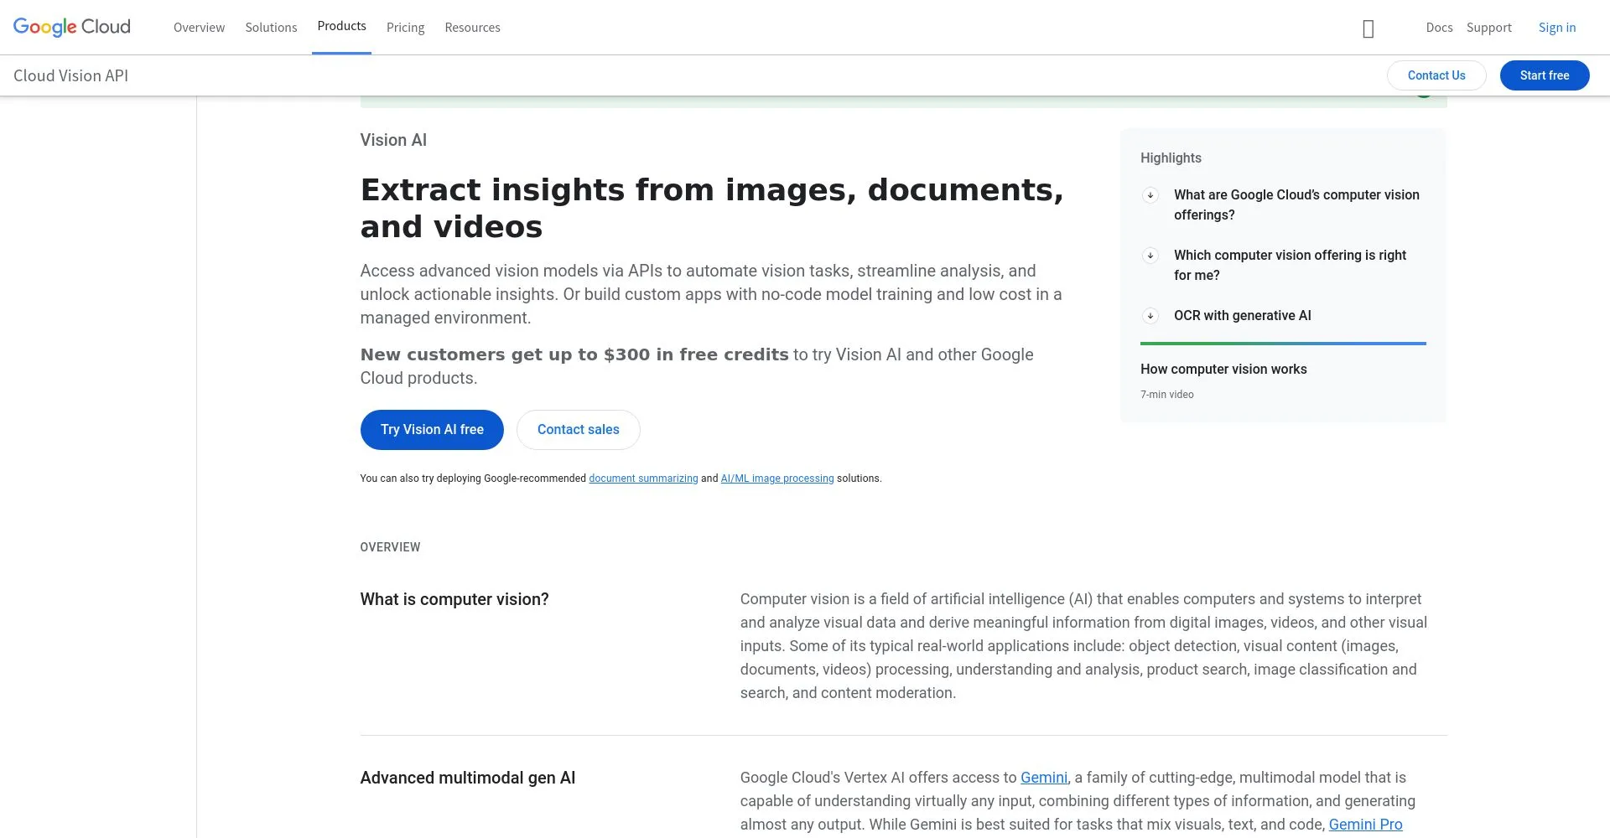1610x838 pixels.
Task: Click 'Advanced multimodal gen AI' heading
Action: click(x=468, y=779)
